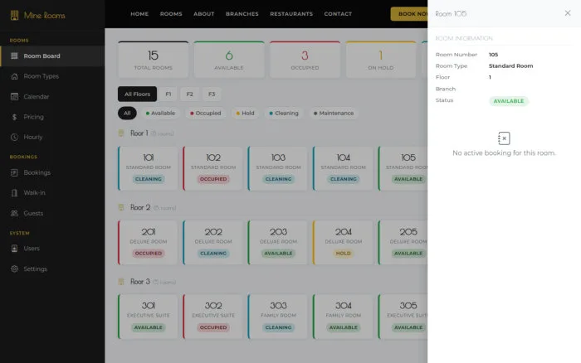Screen dimensions: 581x363
Task: Click the no-booking notebook icon
Action: [504, 138]
